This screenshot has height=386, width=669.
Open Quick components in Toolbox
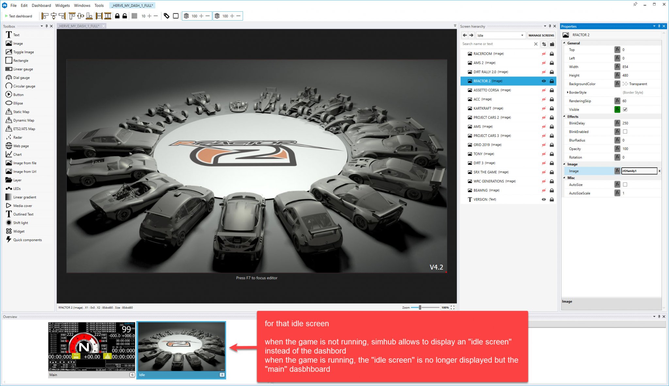pyautogui.click(x=24, y=240)
